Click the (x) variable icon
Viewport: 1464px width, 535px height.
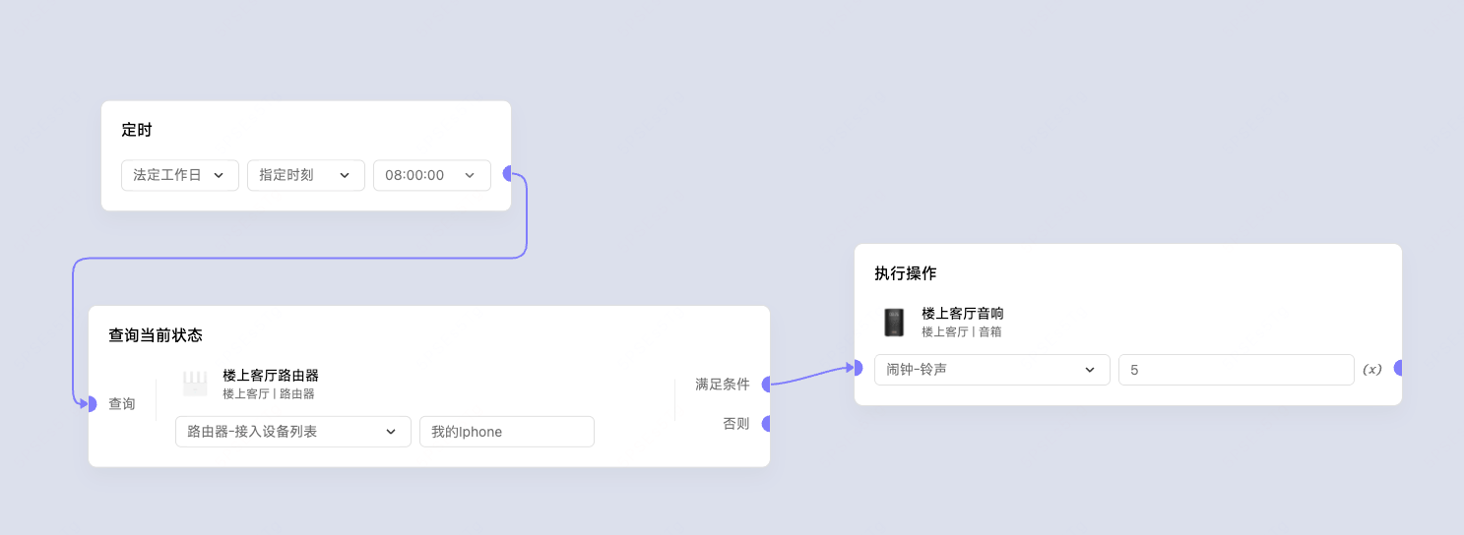1372,370
